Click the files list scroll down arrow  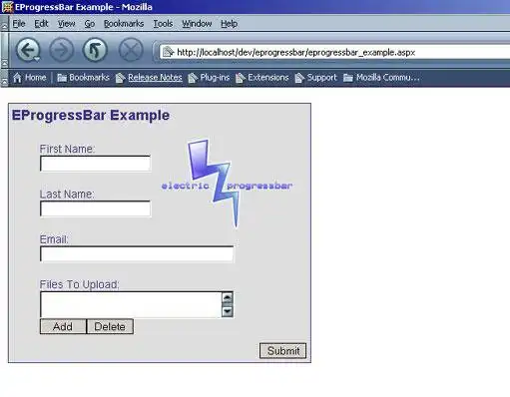pyautogui.click(x=228, y=311)
